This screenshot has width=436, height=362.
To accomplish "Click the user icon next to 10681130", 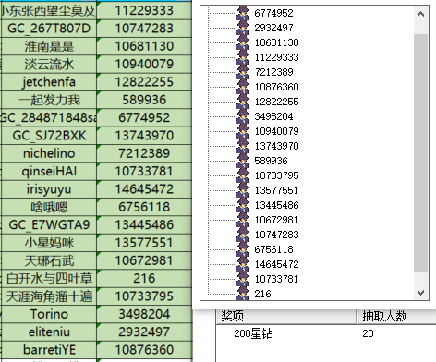I will point(243,42).
